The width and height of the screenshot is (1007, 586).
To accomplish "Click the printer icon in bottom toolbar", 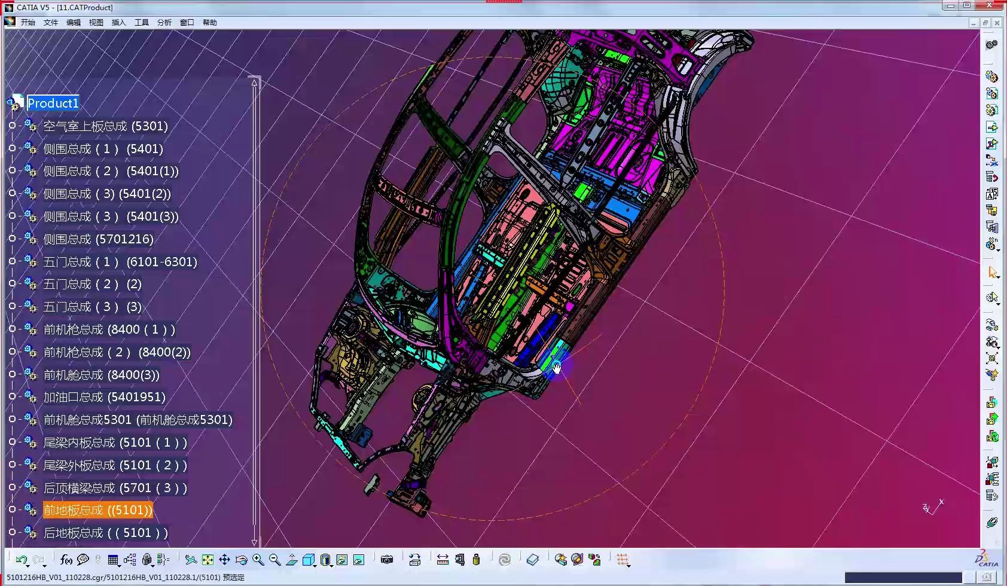I will click(414, 560).
